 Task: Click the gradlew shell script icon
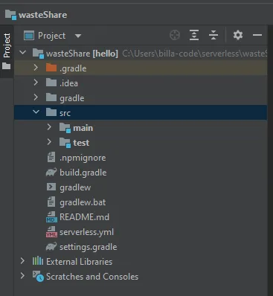[x=51, y=187]
